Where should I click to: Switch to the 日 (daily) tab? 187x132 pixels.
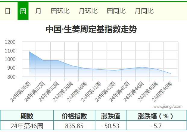tap(8, 11)
